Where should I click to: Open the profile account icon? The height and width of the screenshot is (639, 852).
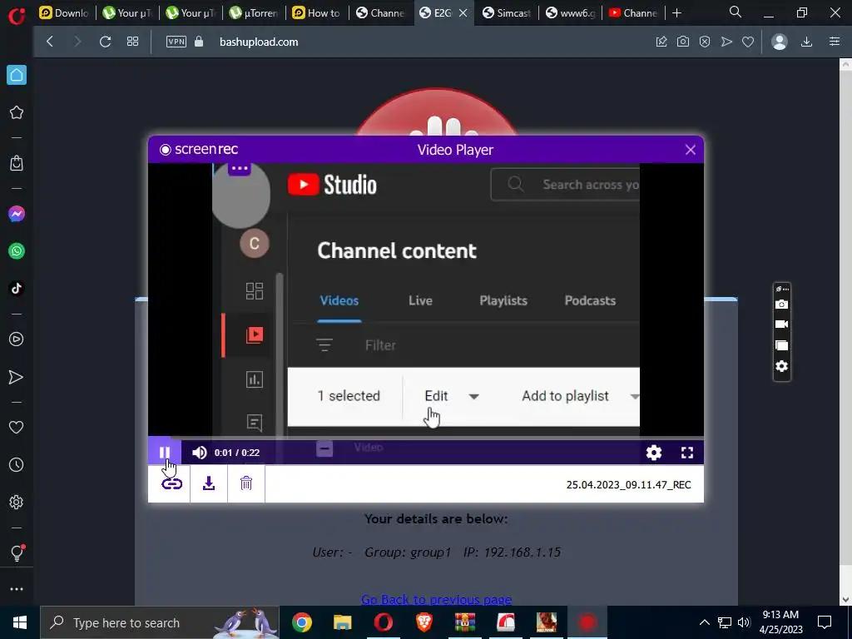[779, 42]
